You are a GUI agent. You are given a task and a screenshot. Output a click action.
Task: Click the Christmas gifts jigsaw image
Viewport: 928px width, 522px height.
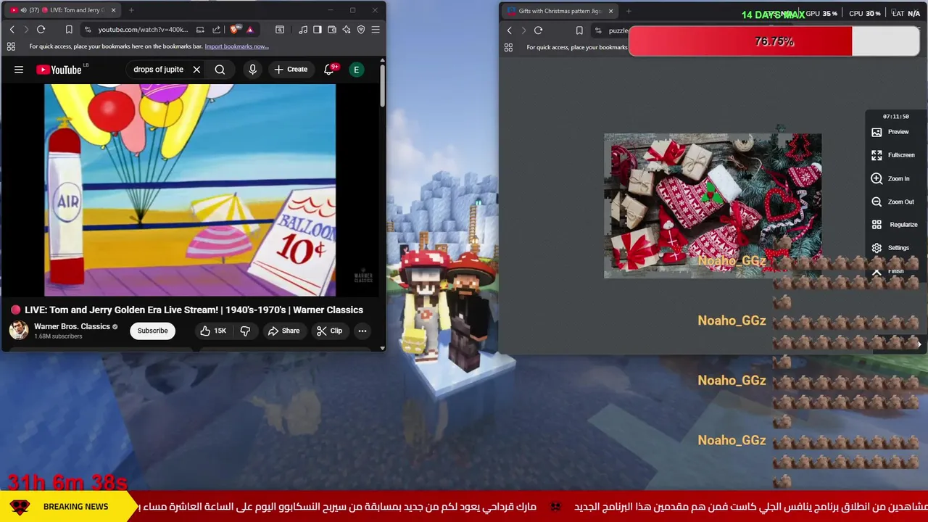coord(713,206)
